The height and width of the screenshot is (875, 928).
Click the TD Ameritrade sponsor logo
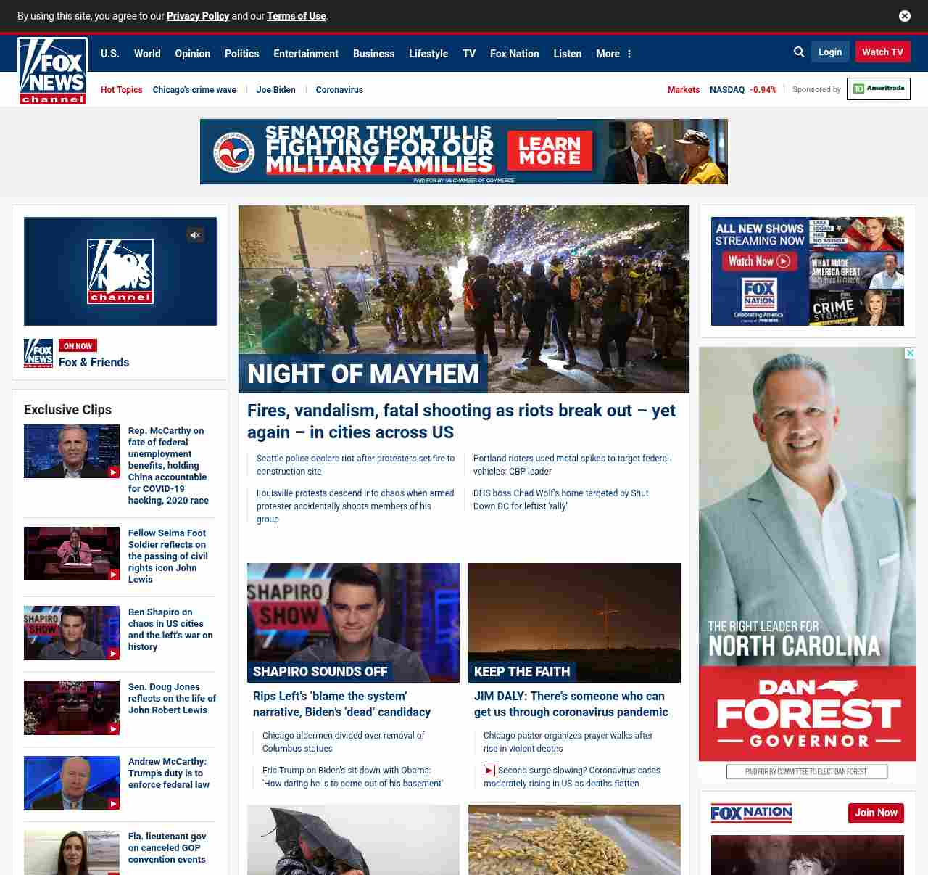pyautogui.click(x=878, y=89)
